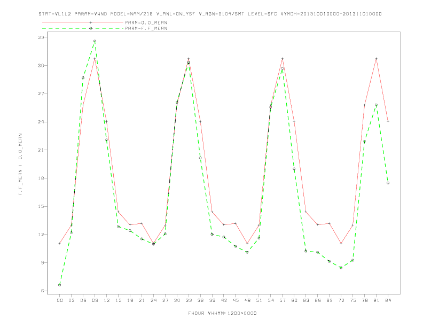Click the x-axis tick label 84
423x327 pixels.
[388, 300]
